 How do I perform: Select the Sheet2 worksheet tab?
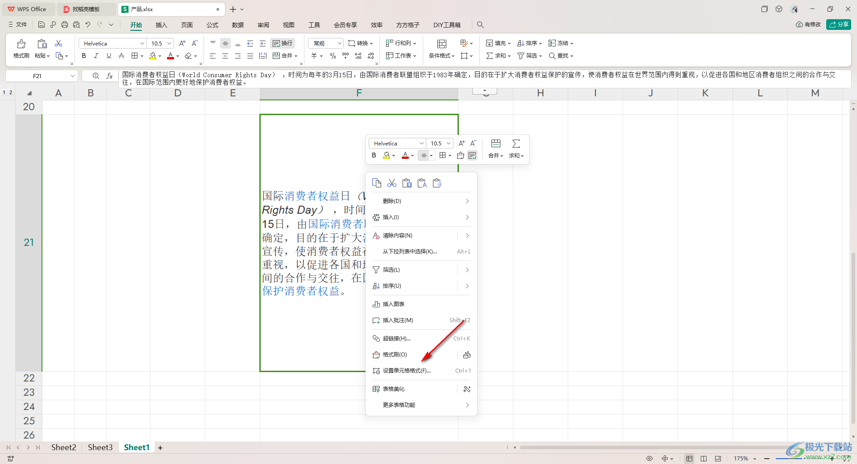(x=63, y=447)
